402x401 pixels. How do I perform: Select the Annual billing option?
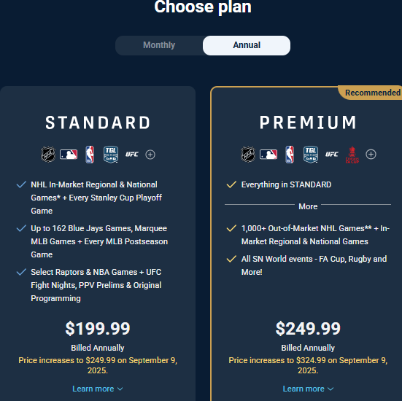[x=247, y=45]
